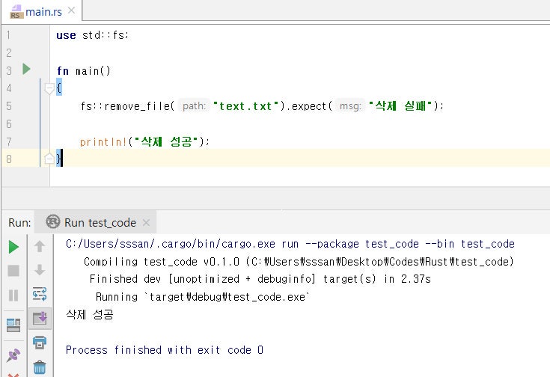Click the Pause output icon
550x377 pixels.
coord(13,295)
